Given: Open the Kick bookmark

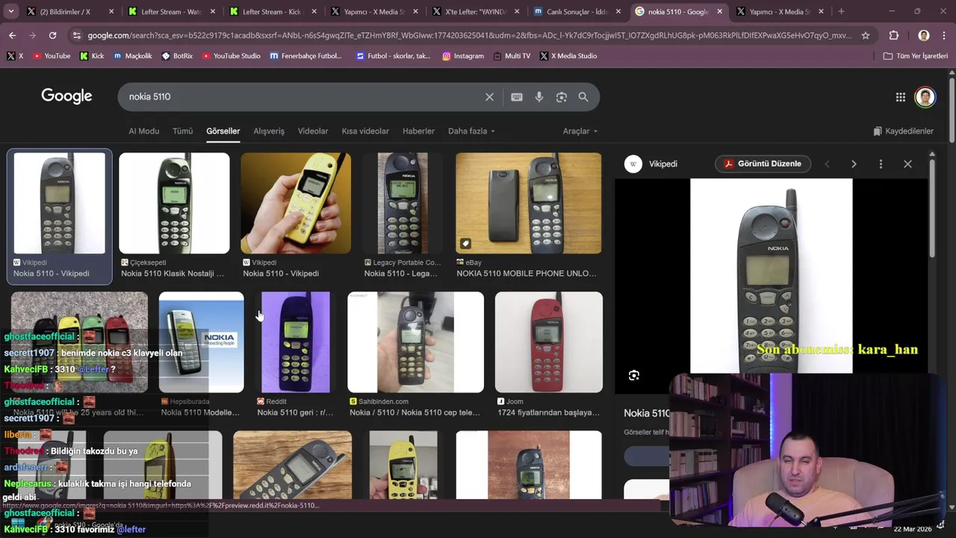Looking at the screenshot, I should tap(92, 56).
